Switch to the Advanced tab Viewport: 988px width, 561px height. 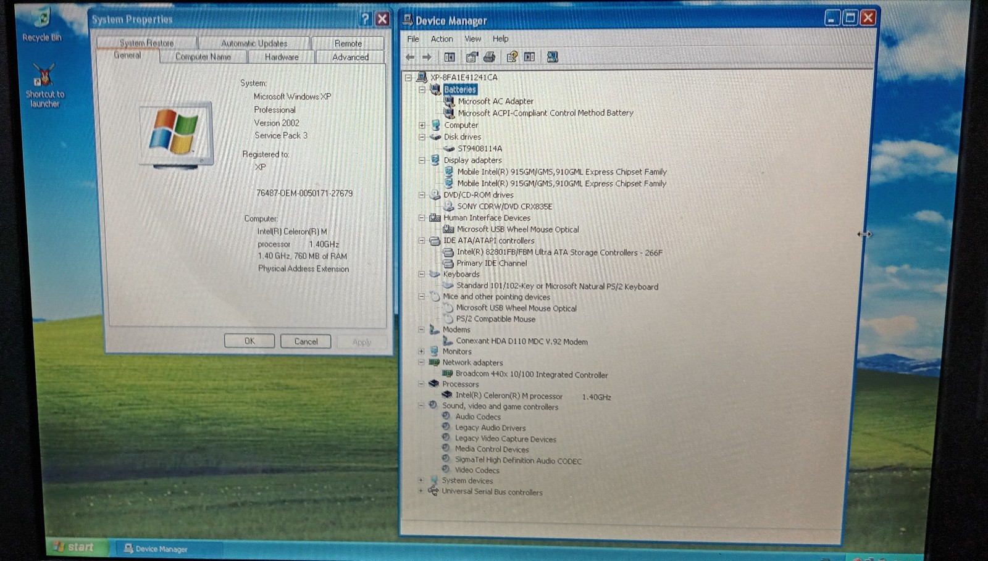pos(350,57)
